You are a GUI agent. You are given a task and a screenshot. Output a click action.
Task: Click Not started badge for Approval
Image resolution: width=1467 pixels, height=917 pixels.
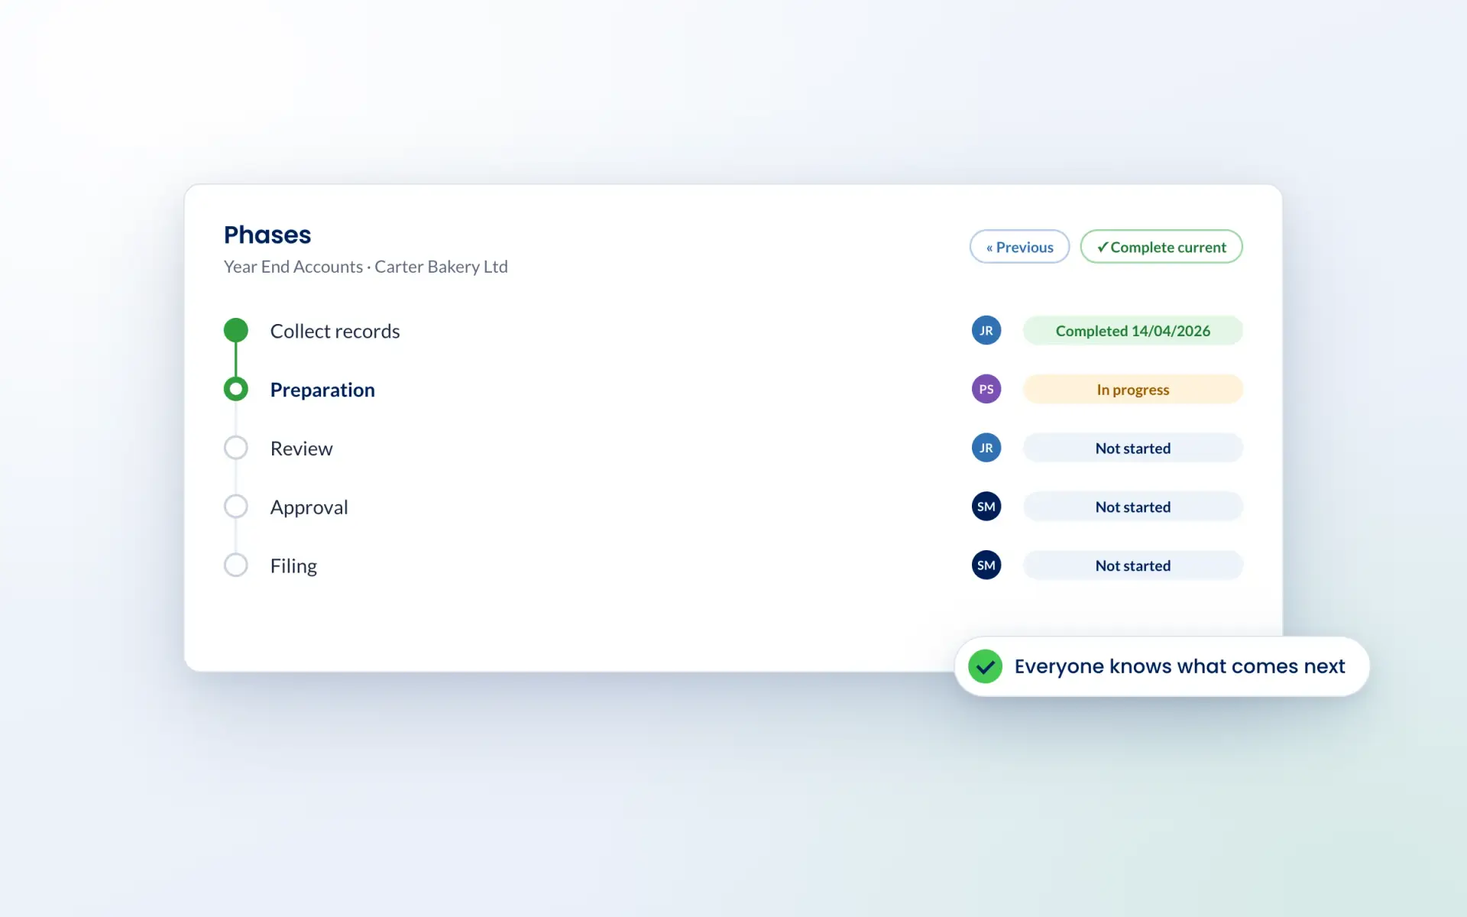(1133, 507)
